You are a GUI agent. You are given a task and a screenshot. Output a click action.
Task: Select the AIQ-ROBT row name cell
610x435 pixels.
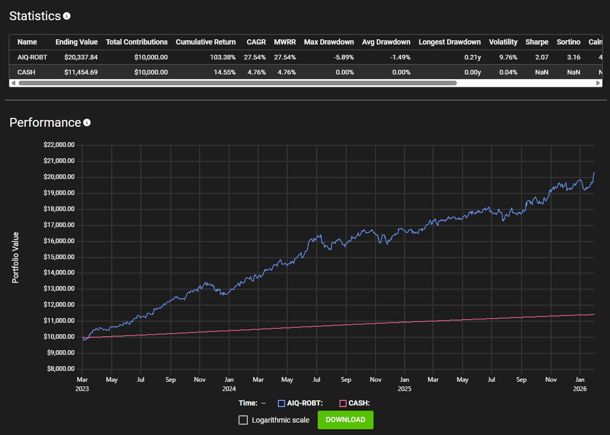click(32, 57)
